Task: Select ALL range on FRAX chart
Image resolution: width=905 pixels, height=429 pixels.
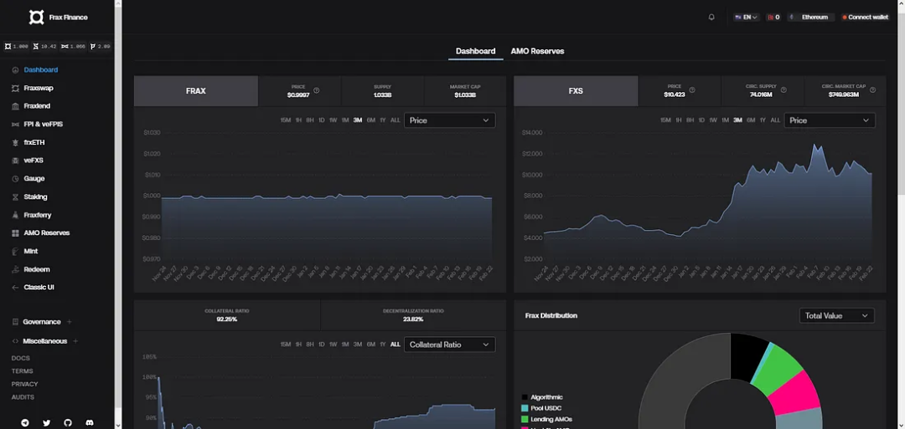Action: tap(396, 120)
